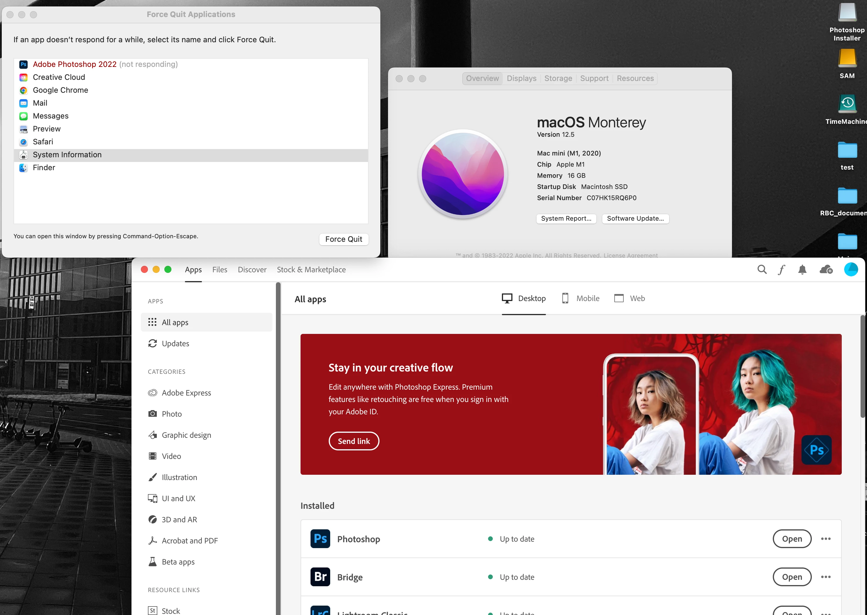867x615 pixels.
Task: Switch to the Web apps view
Action: pos(630,298)
